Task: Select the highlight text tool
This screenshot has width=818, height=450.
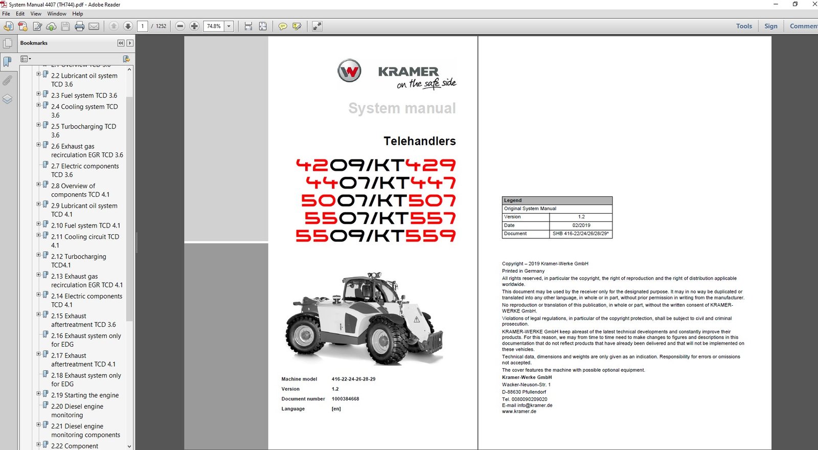Action: pyautogui.click(x=297, y=26)
